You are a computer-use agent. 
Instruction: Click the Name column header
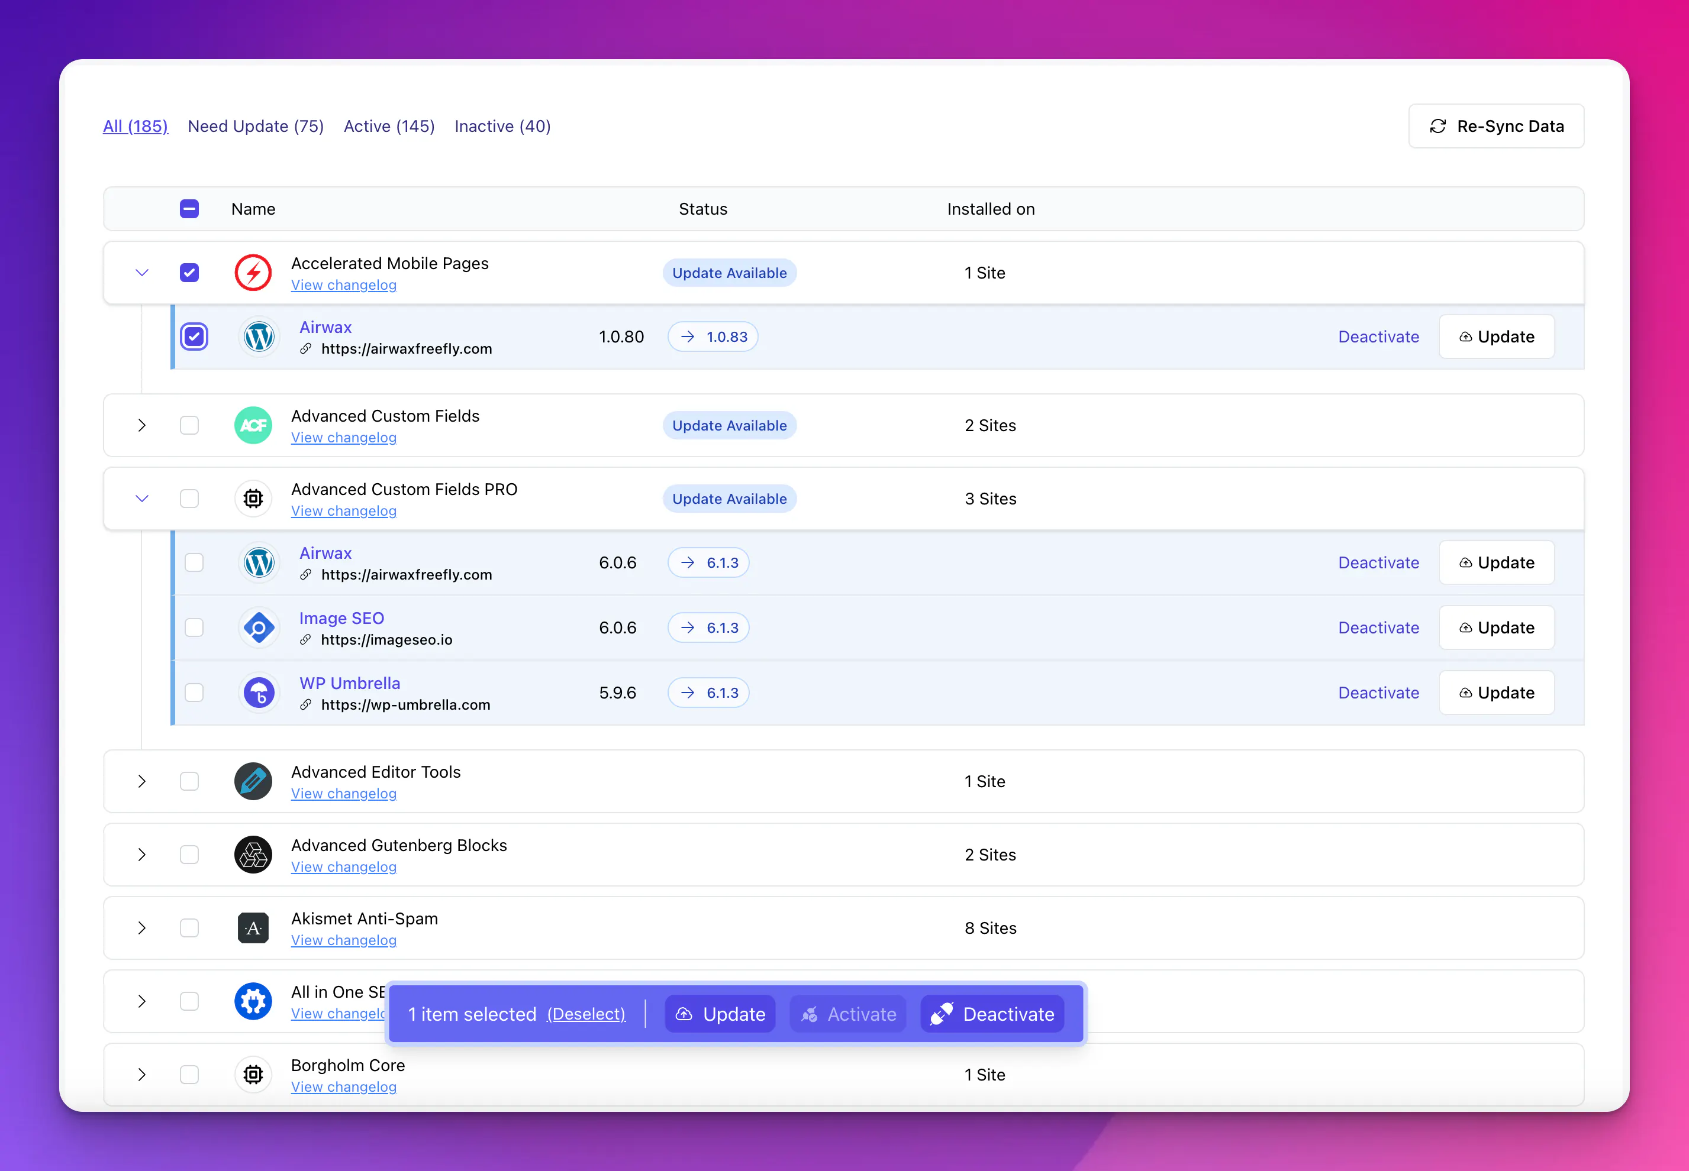[253, 209]
